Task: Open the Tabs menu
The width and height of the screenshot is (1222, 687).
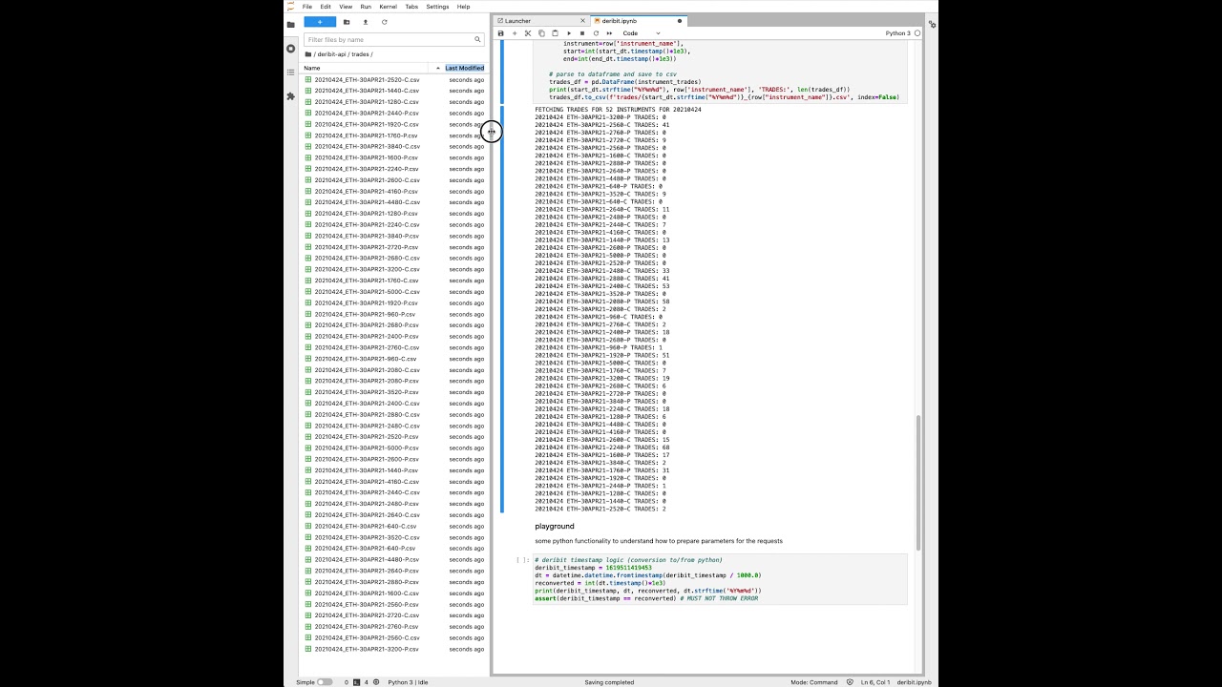Action: tap(411, 7)
